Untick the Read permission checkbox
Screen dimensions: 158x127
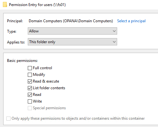(x=30, y=95)
